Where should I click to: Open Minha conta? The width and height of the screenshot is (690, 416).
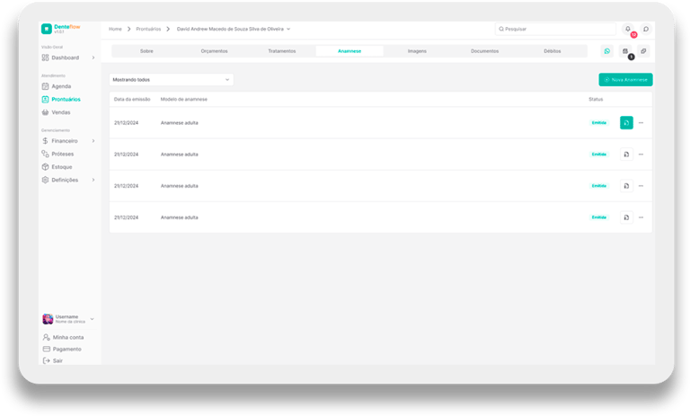[67, 337]
